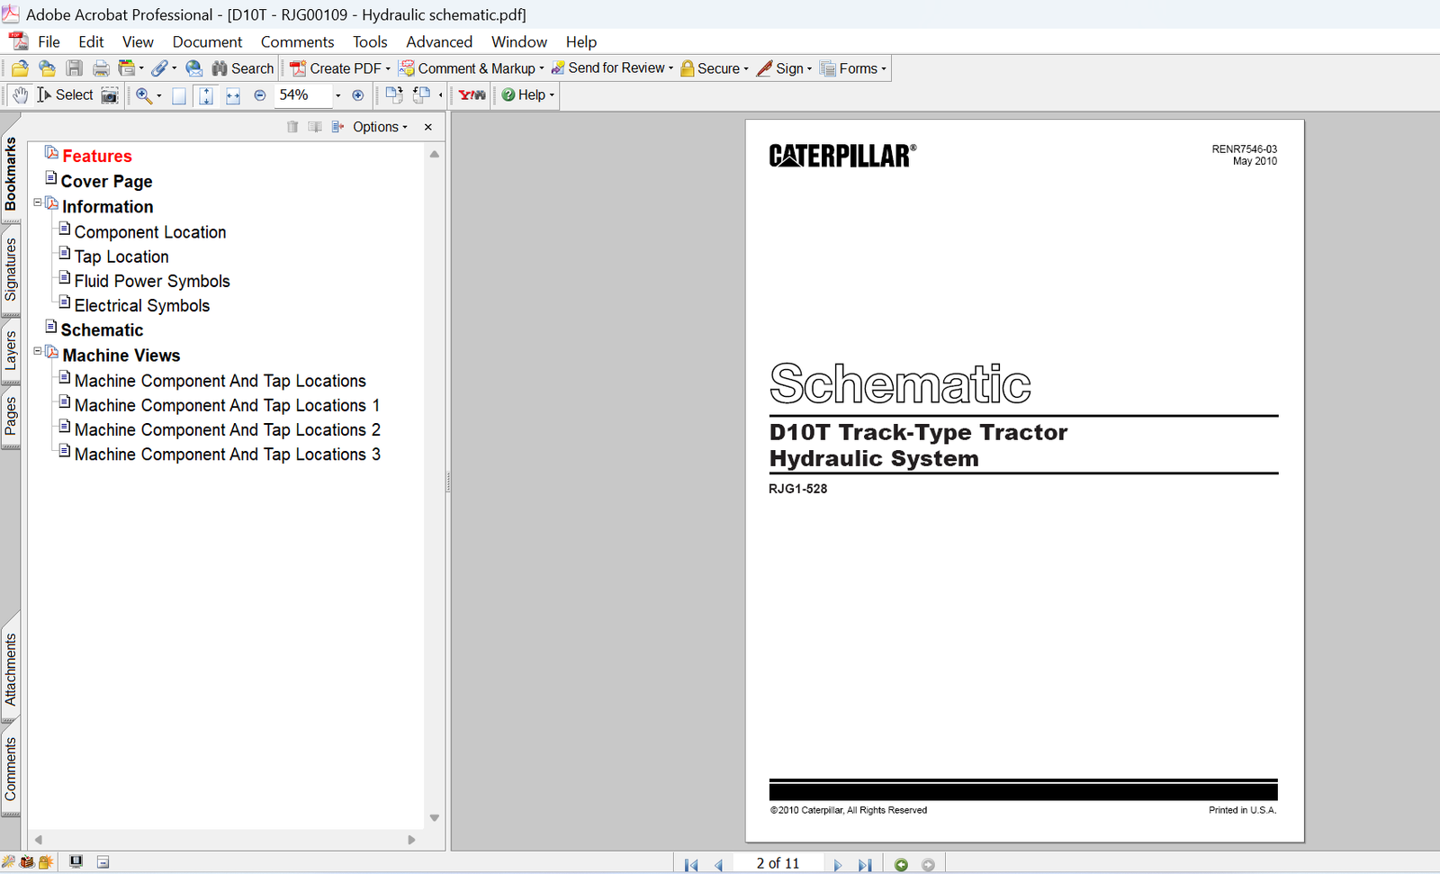Open the File menu
This screenshot has height=874, width=1440.
tap(49, 42)
